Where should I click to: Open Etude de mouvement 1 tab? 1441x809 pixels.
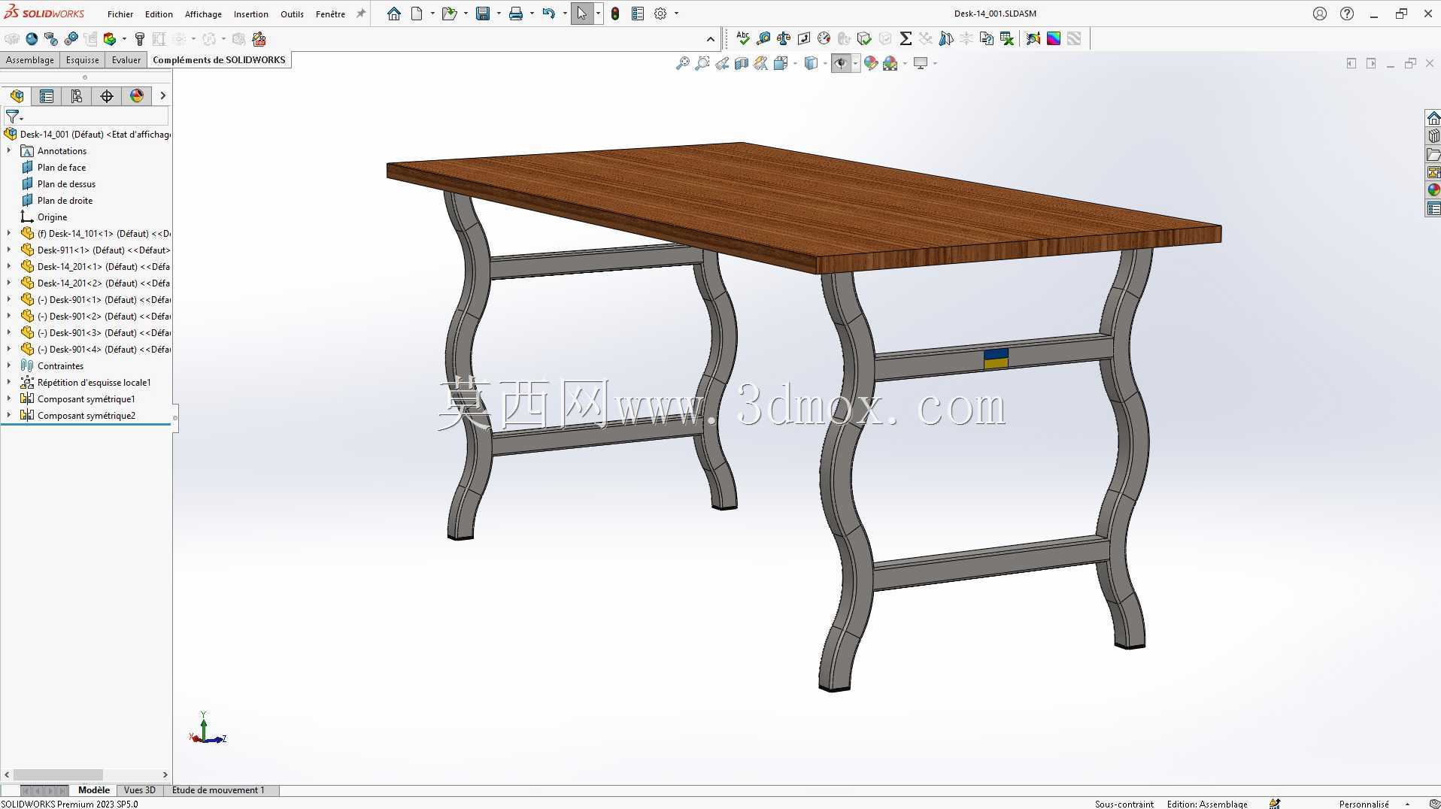coord(218,790)
